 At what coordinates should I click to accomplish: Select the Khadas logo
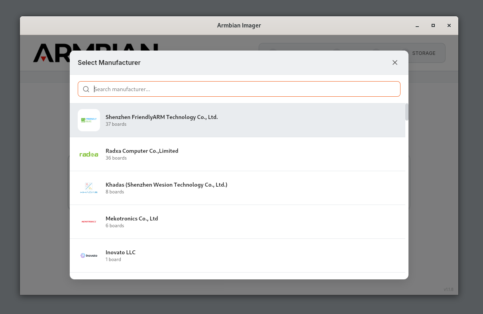point(88,187)
